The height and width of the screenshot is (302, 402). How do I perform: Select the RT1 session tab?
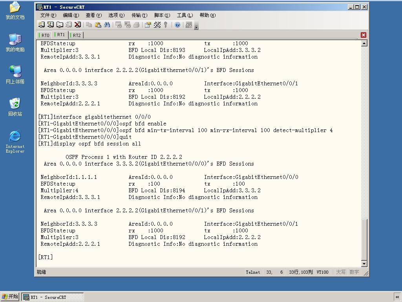click(60, 35)
